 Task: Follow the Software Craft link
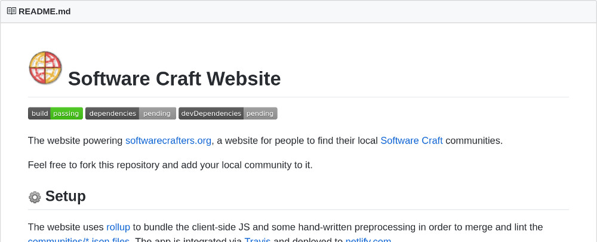pyautogui.click(x=411, y=140)
